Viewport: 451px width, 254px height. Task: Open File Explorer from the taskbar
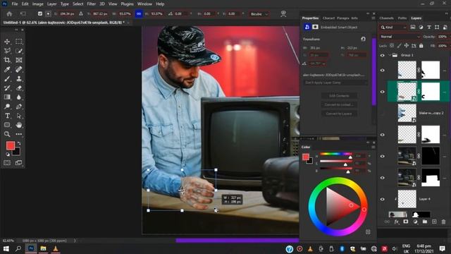[43, 248]
